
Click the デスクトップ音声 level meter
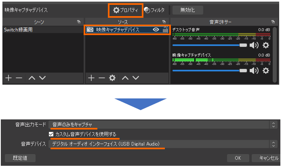click(221, 34)
